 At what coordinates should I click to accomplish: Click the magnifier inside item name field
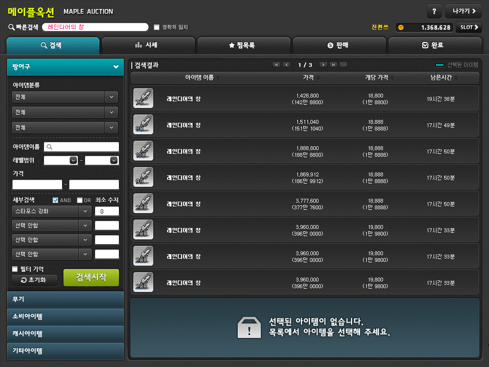[x=49, y=147]
